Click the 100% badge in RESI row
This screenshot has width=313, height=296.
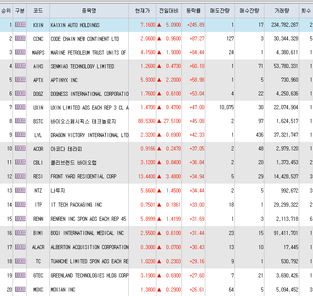tap(20, 176)
